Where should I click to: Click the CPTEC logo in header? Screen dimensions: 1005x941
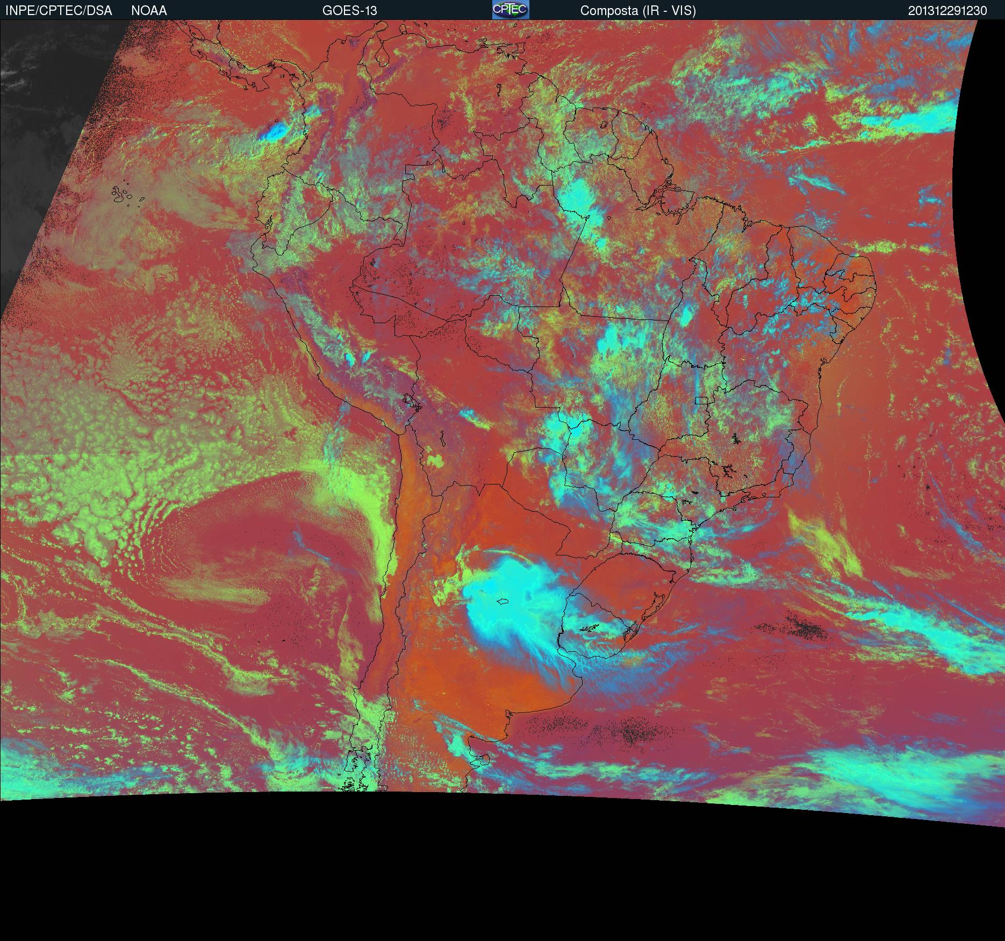point(511,10)
